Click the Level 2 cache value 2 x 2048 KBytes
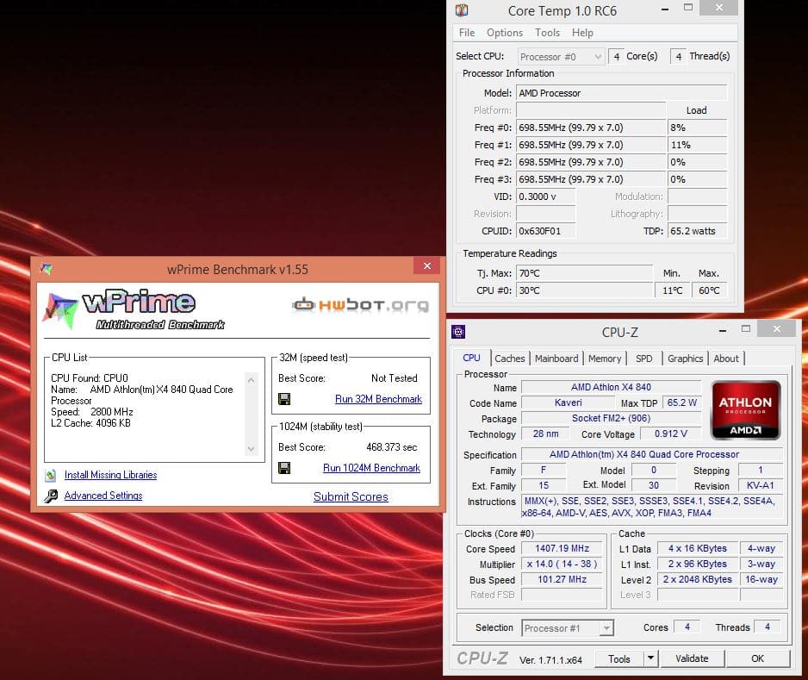 click(698, 579)
